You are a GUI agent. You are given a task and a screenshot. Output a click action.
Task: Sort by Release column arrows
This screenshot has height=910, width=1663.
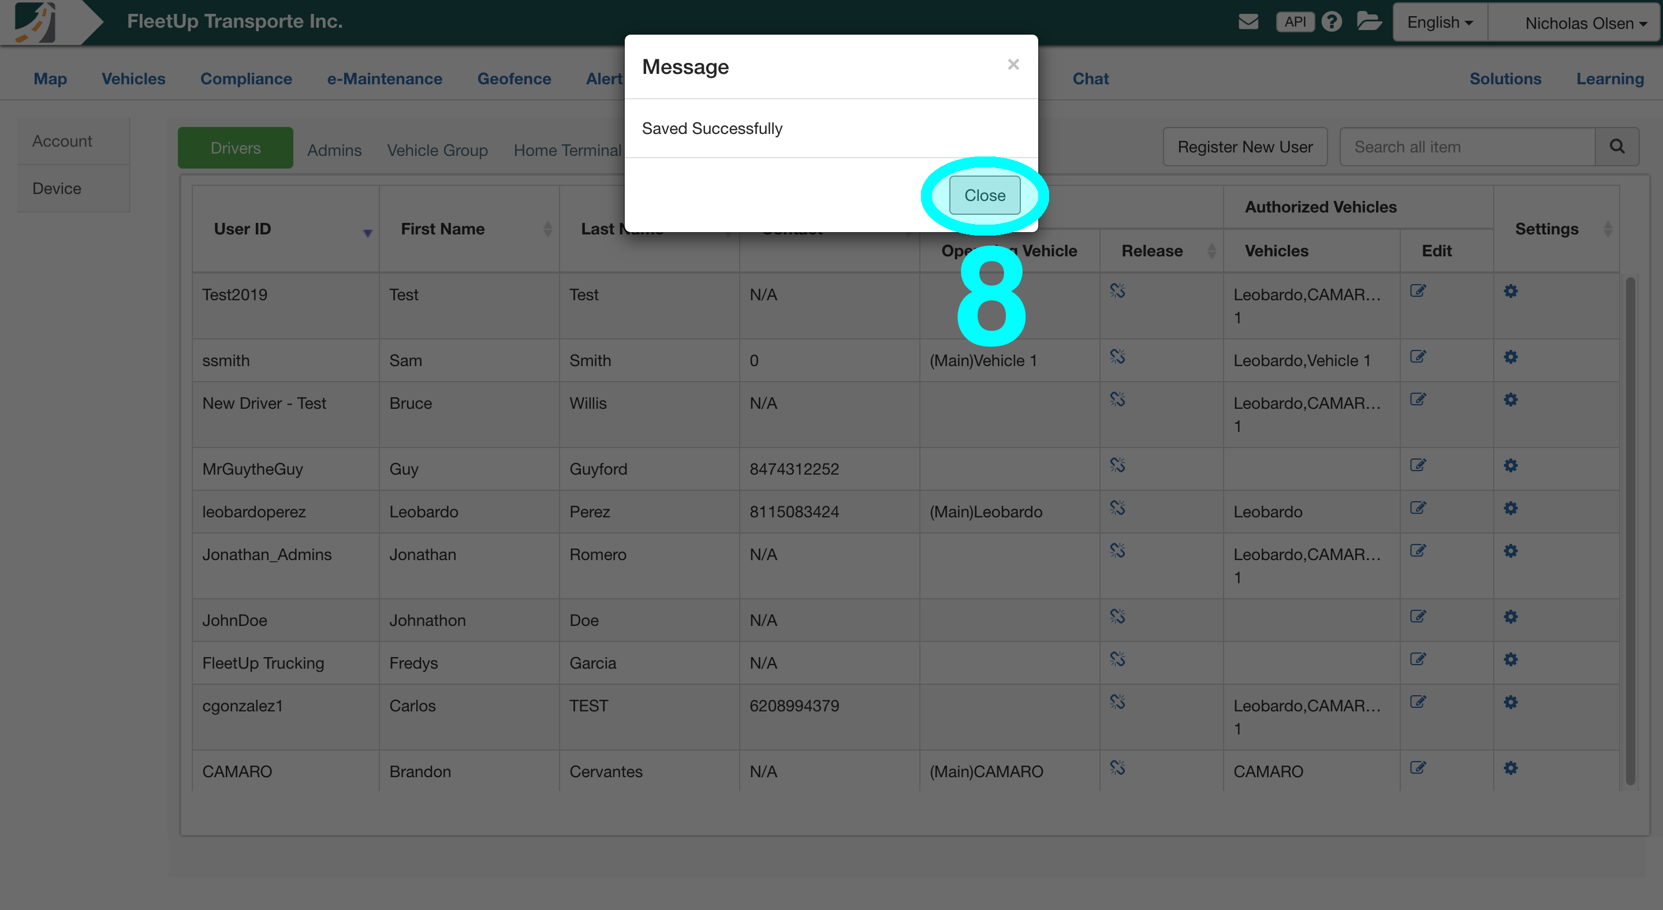point(1211,251)
